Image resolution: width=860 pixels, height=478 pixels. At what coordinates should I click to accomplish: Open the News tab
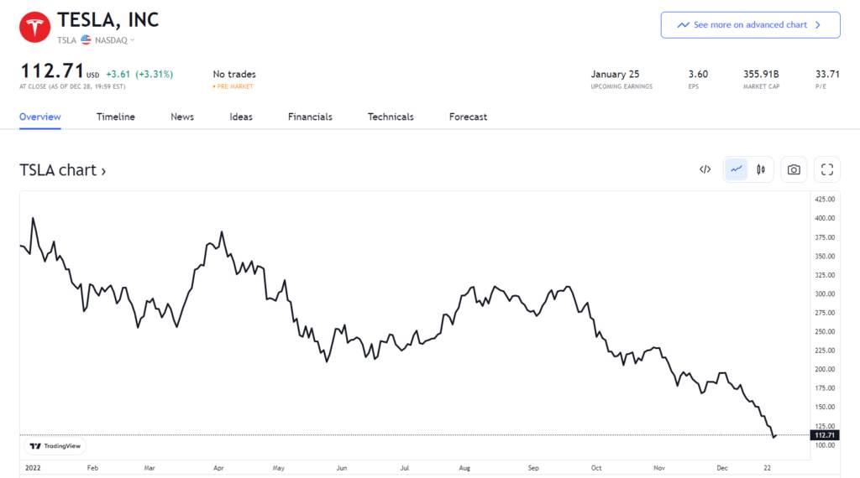182,117
